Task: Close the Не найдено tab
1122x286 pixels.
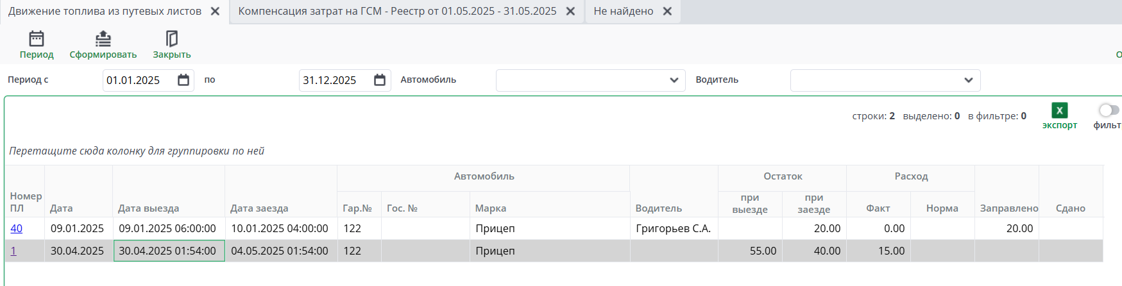Action: pyautogui.click(x=667, y=12)
